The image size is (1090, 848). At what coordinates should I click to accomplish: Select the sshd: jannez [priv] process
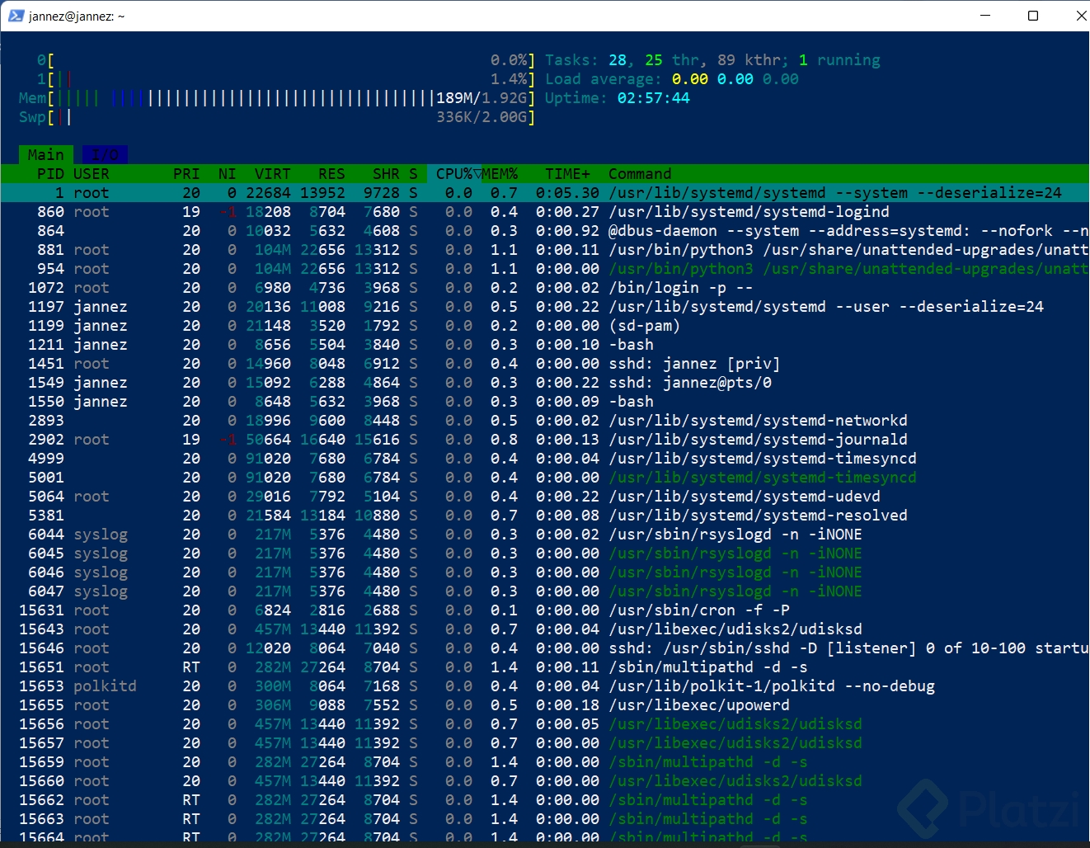(545, 364)
